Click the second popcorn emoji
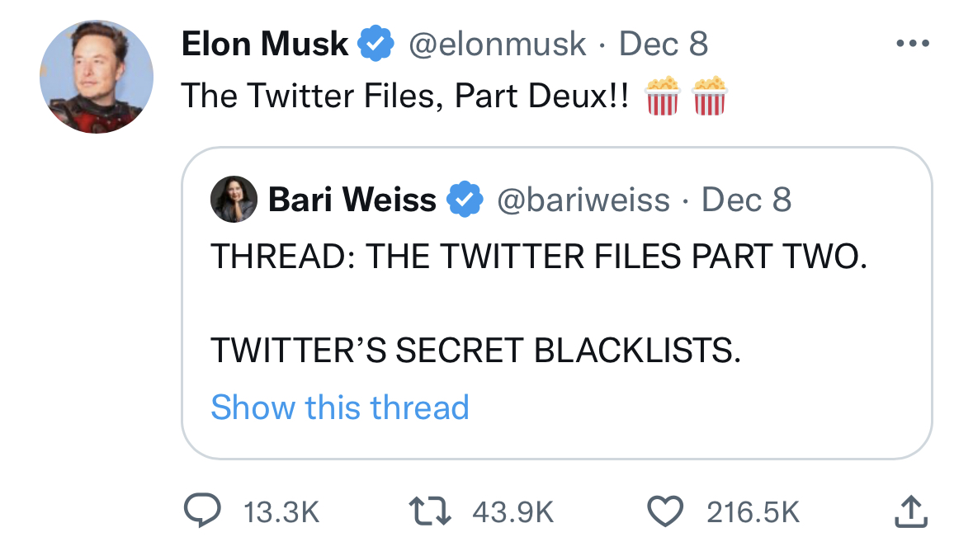Image resolution: width=973 pixels, height=556 pixels. [710, 96]
